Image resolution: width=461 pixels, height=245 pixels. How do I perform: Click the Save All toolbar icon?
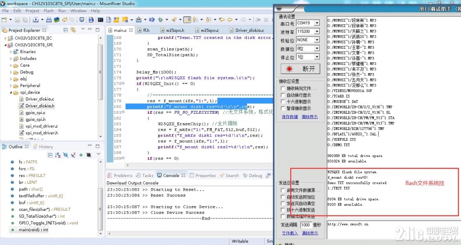click(x=25, y=20)
